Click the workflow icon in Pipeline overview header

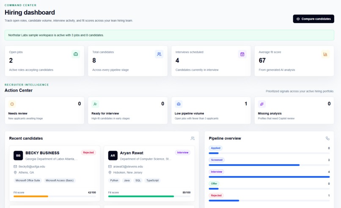click(x=327, y=138)
